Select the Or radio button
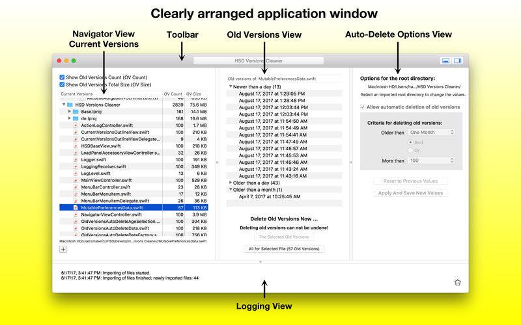The width and height of the screenshot is (521, 325). coord(410,150)
